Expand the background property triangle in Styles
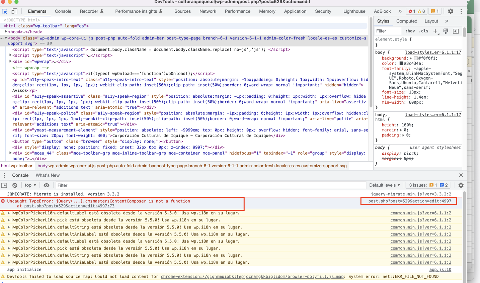The width and height of the screenshot is (480, 283). tap(411, 58)
